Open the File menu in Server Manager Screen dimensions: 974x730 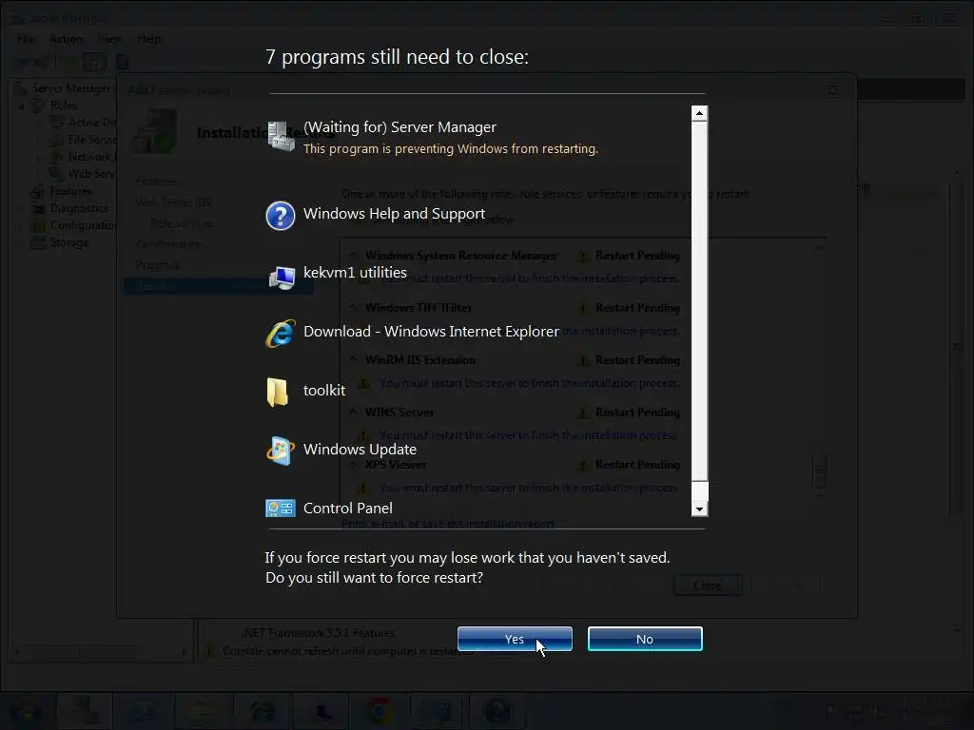(26, 39)
